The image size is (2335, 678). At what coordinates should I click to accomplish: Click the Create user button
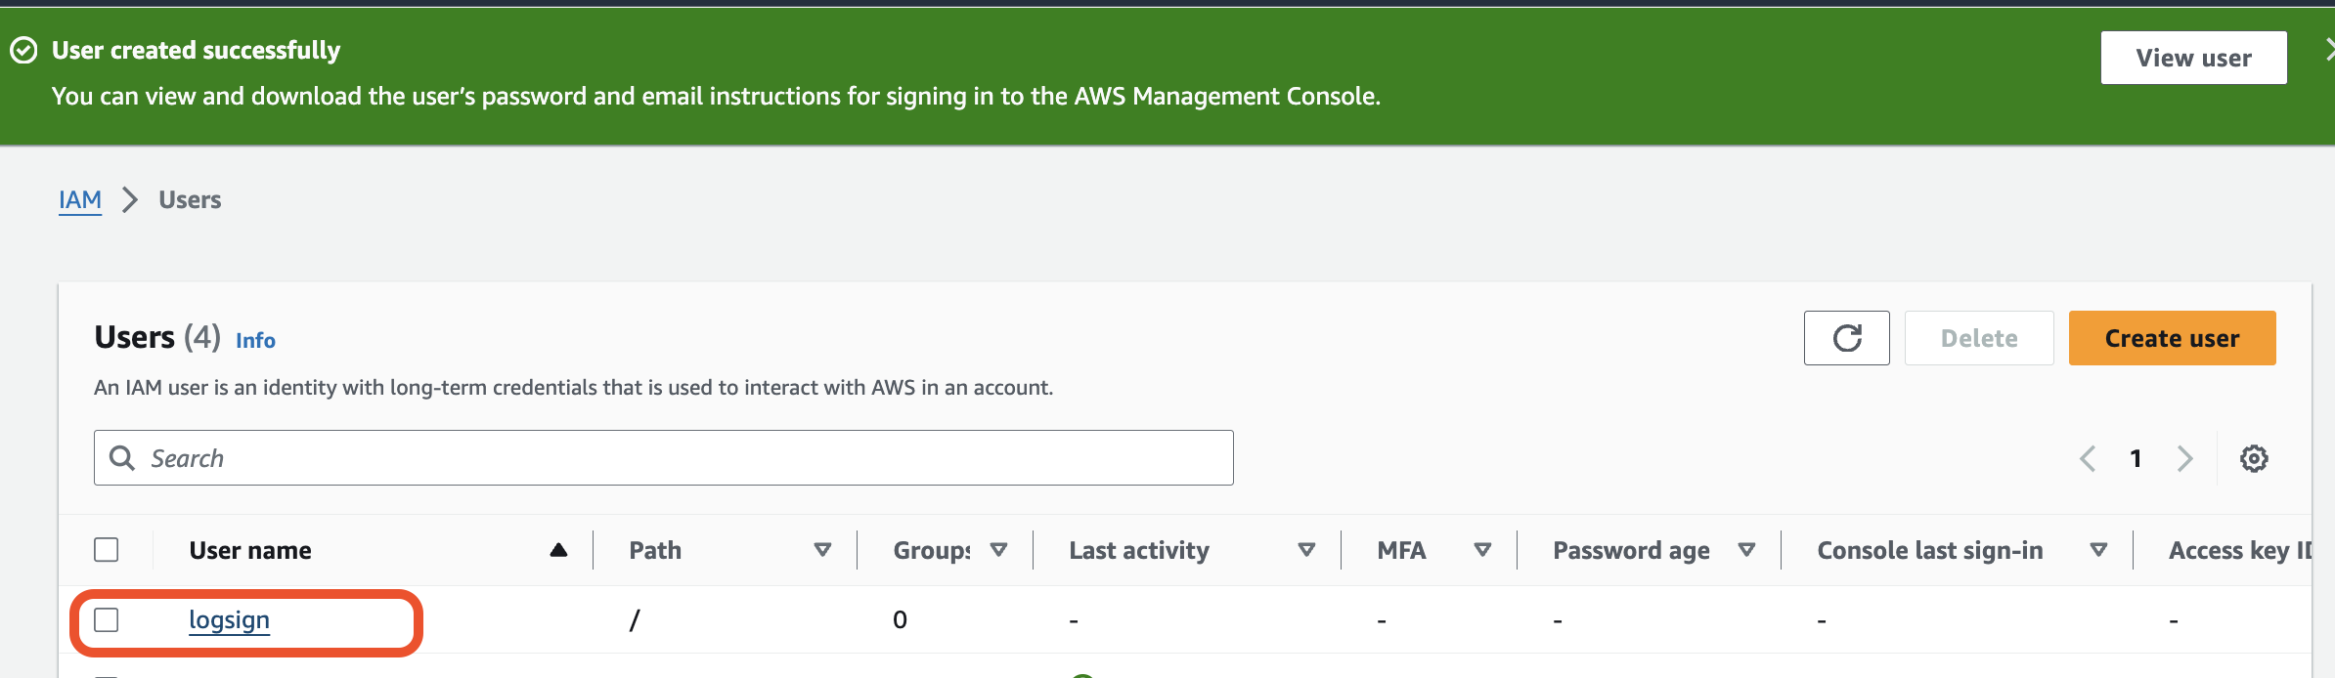(x=2172, y=338)
